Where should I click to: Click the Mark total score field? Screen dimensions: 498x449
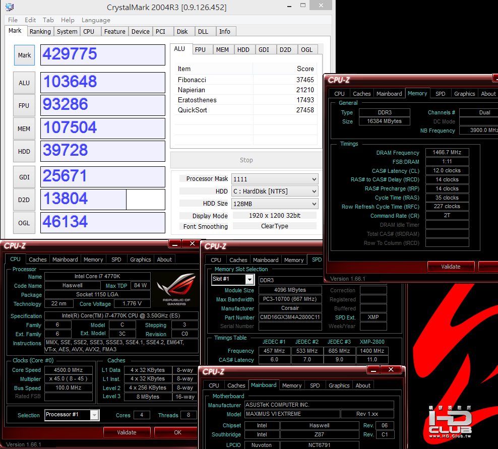pos(103,55)
